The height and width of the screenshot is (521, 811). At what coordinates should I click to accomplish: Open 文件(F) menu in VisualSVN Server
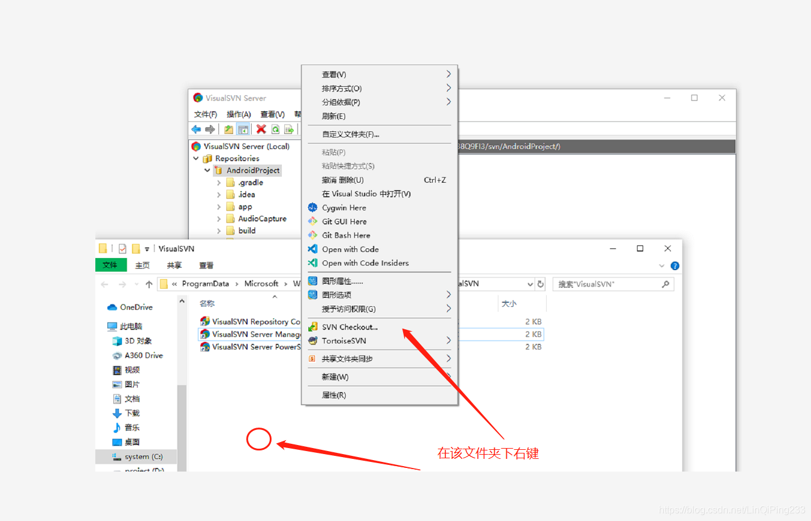[x=206, y=114]
